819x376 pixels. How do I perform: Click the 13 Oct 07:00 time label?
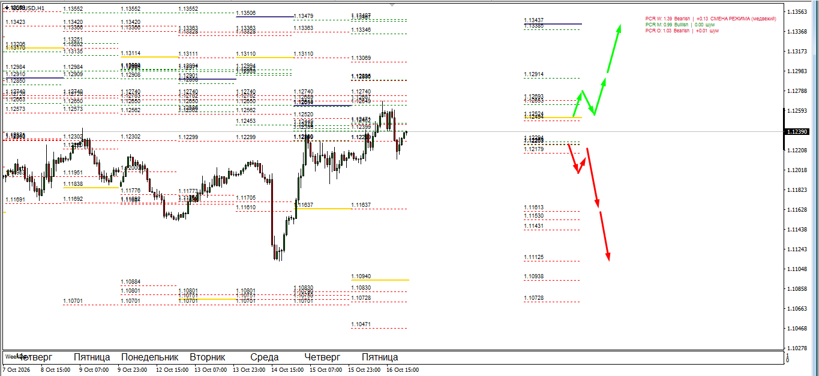point(211,370)
